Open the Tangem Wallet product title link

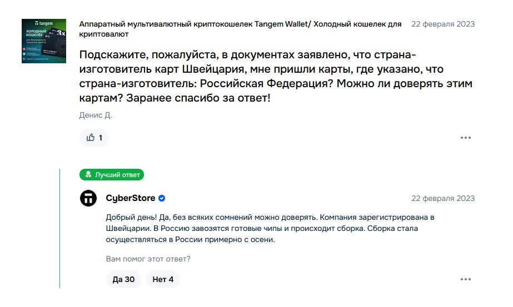pyautogui.click(x=240, y=29)
